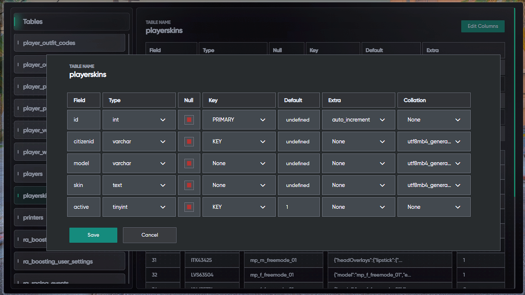Click the Edit Columns button
The height and width of the screenshot is (295, 525).
click(483, 26)
